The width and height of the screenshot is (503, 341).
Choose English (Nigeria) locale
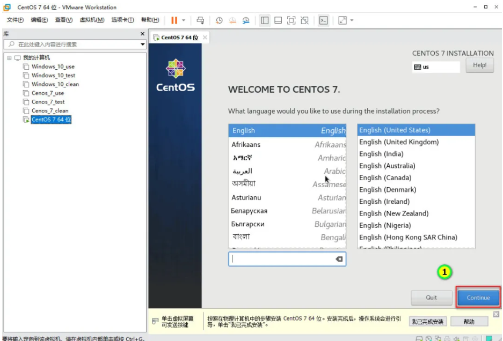coord(416,225)
